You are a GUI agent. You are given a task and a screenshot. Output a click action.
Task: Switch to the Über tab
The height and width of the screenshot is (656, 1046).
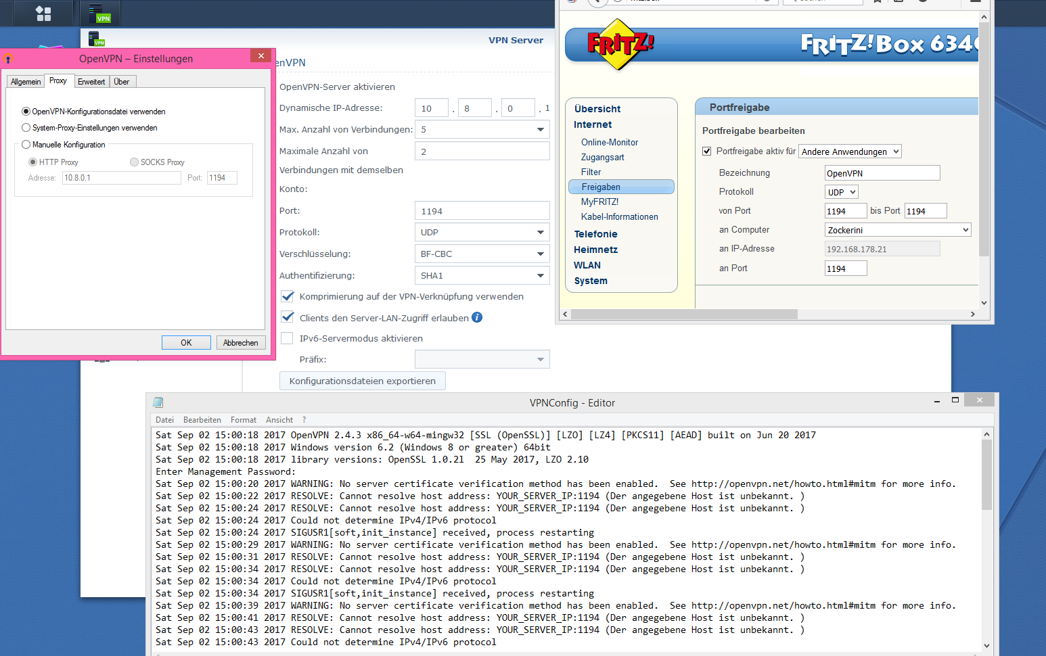(122, 82)
